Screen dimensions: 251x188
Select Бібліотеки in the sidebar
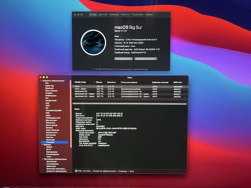pyautogui.click(x=51, y=166)
